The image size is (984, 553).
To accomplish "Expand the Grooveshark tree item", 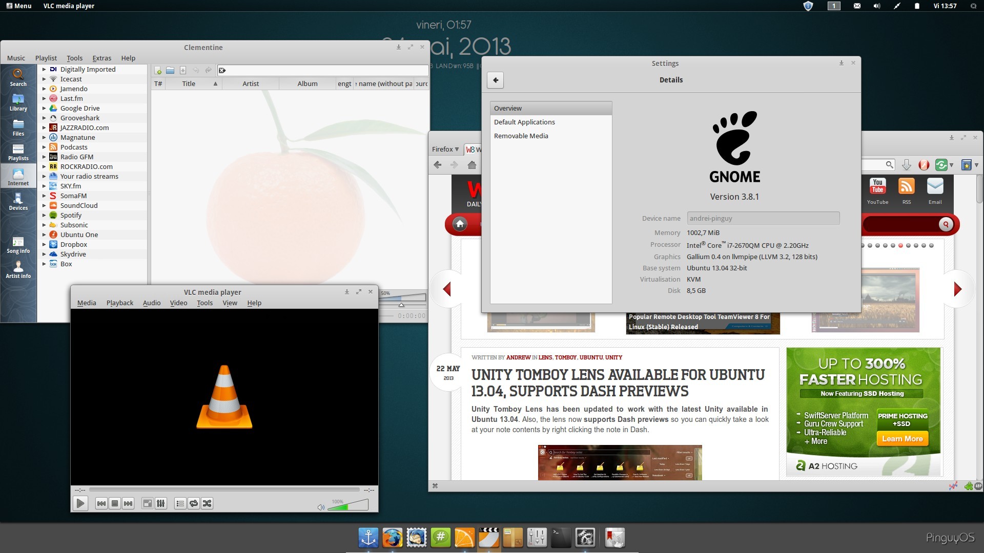I will [44, 118].
